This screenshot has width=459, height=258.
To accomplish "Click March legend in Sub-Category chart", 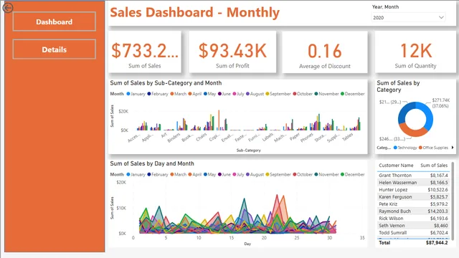I will tap(179, 94).
